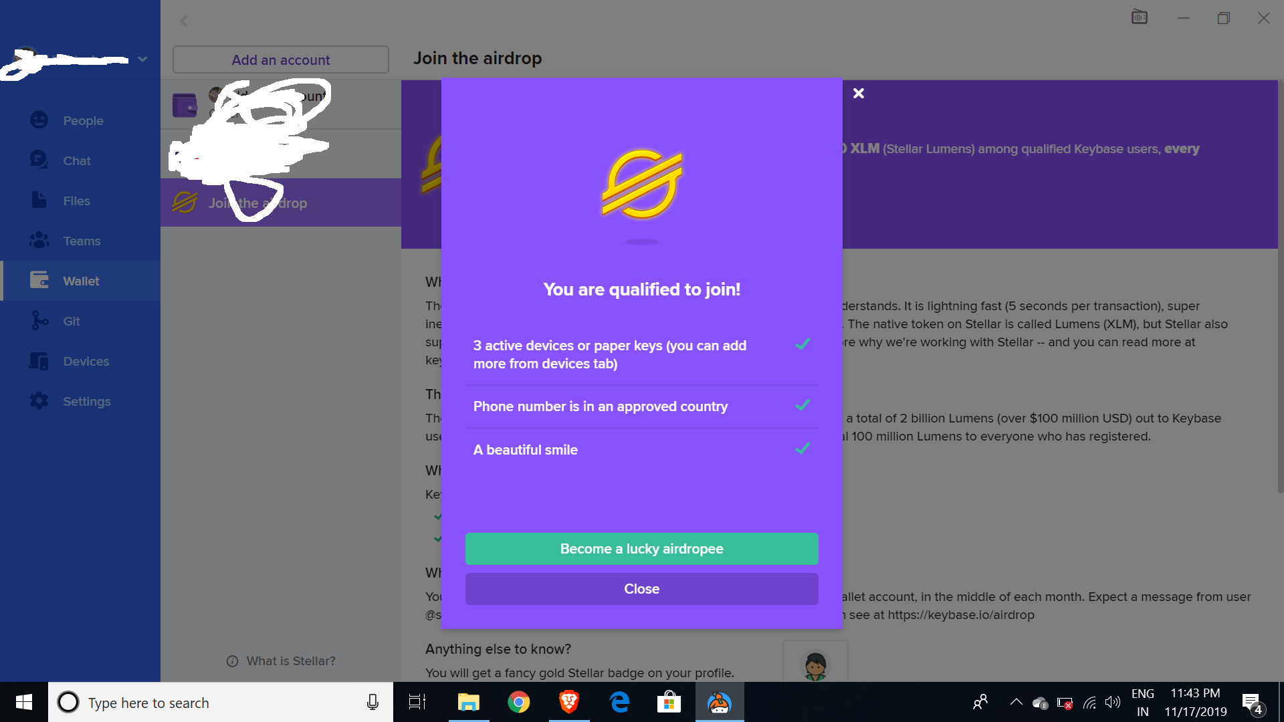Open the Files section icon
Viewport: 1284px width, 722px height.
click(x=39, y=201)
